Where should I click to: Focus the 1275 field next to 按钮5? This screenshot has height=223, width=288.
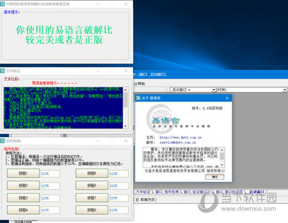119,174
